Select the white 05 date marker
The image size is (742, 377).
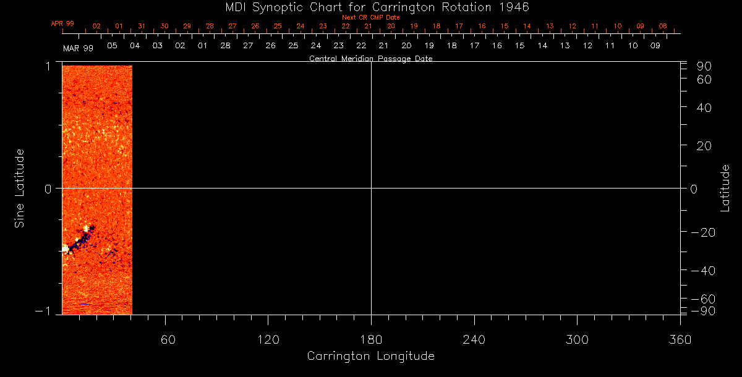click(112, 46)
